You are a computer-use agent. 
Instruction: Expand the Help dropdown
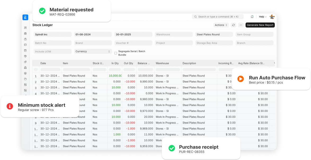pos(262,16)
